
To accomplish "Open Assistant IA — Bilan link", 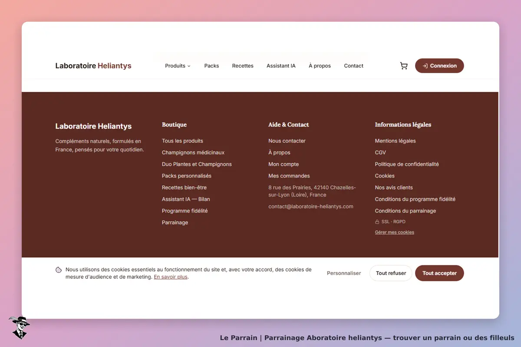I will click(186, 200).
